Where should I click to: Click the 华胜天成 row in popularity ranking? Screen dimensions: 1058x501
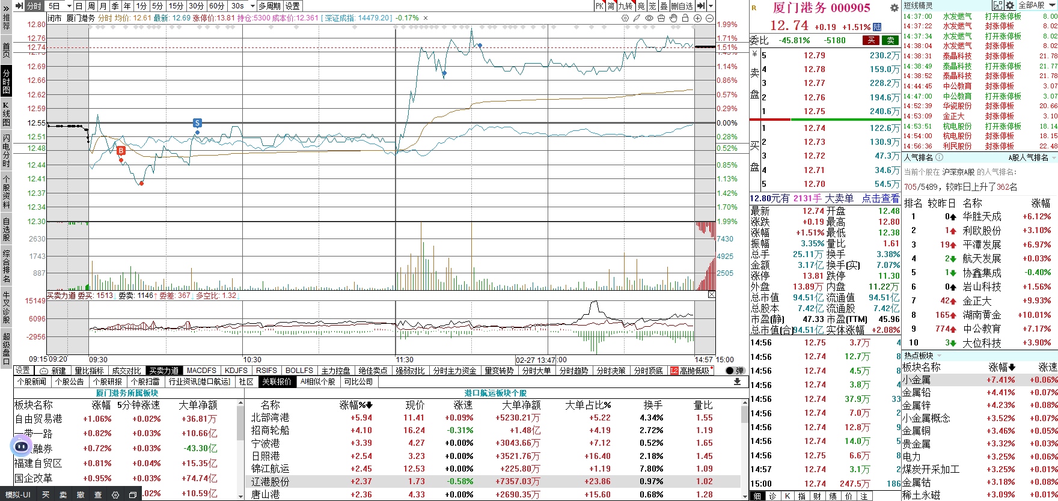click(979, 216)
